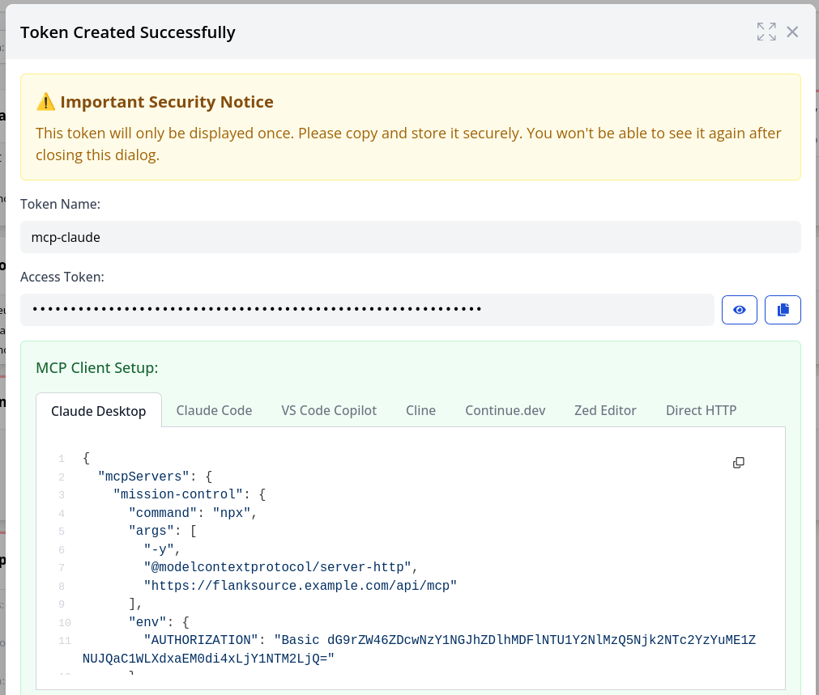
Task: View the Direct HTTP tab
Action: 701,410
